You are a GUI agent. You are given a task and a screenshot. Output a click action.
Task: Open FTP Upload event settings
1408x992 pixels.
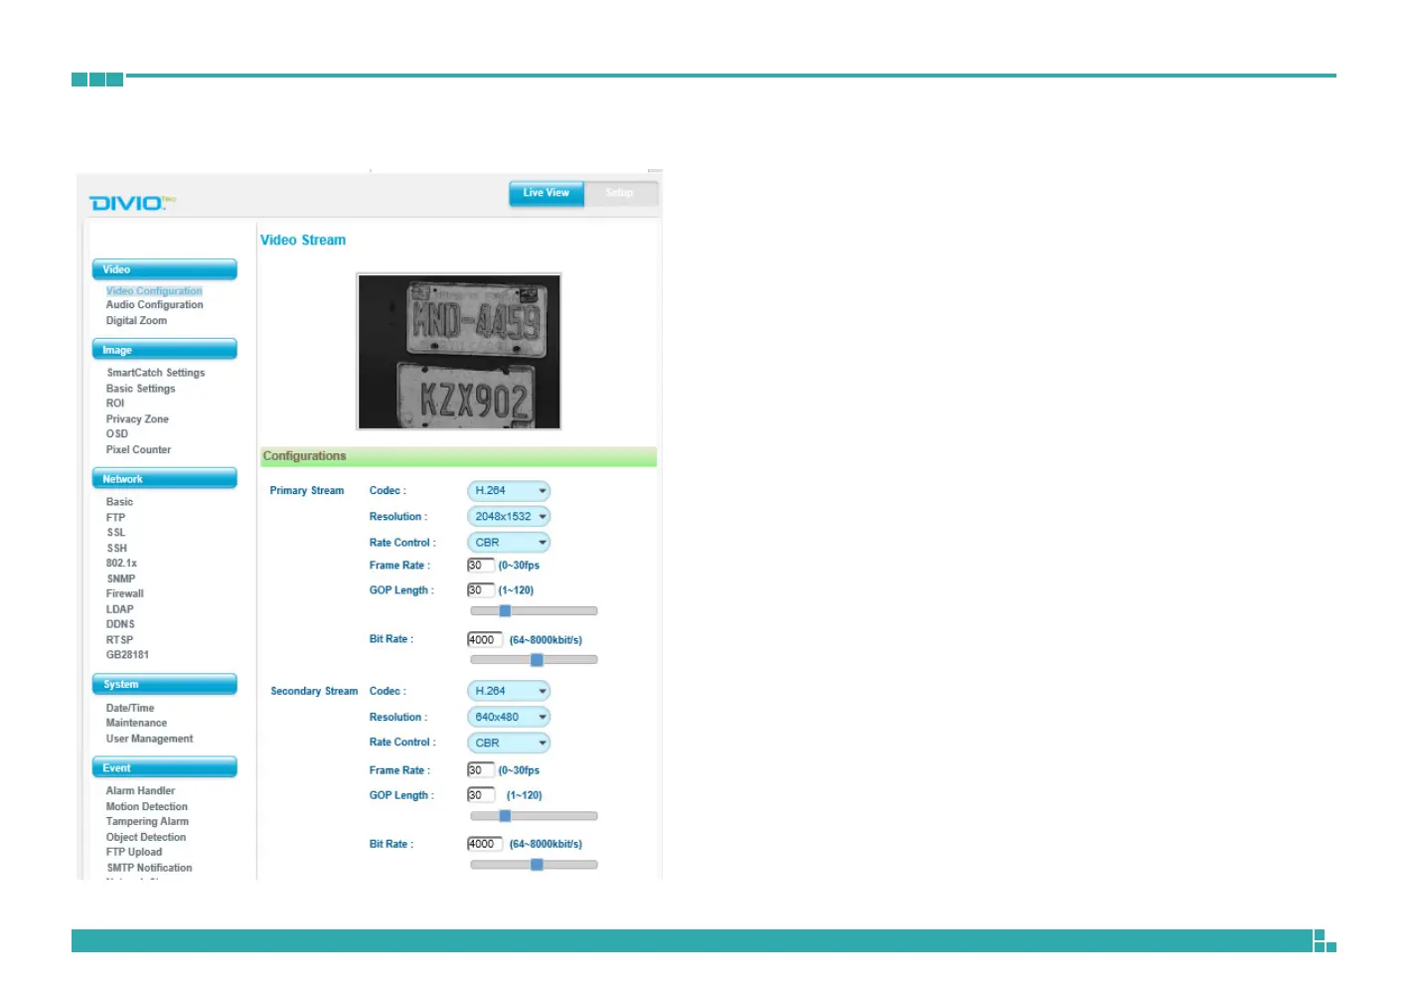coord(134,853)
